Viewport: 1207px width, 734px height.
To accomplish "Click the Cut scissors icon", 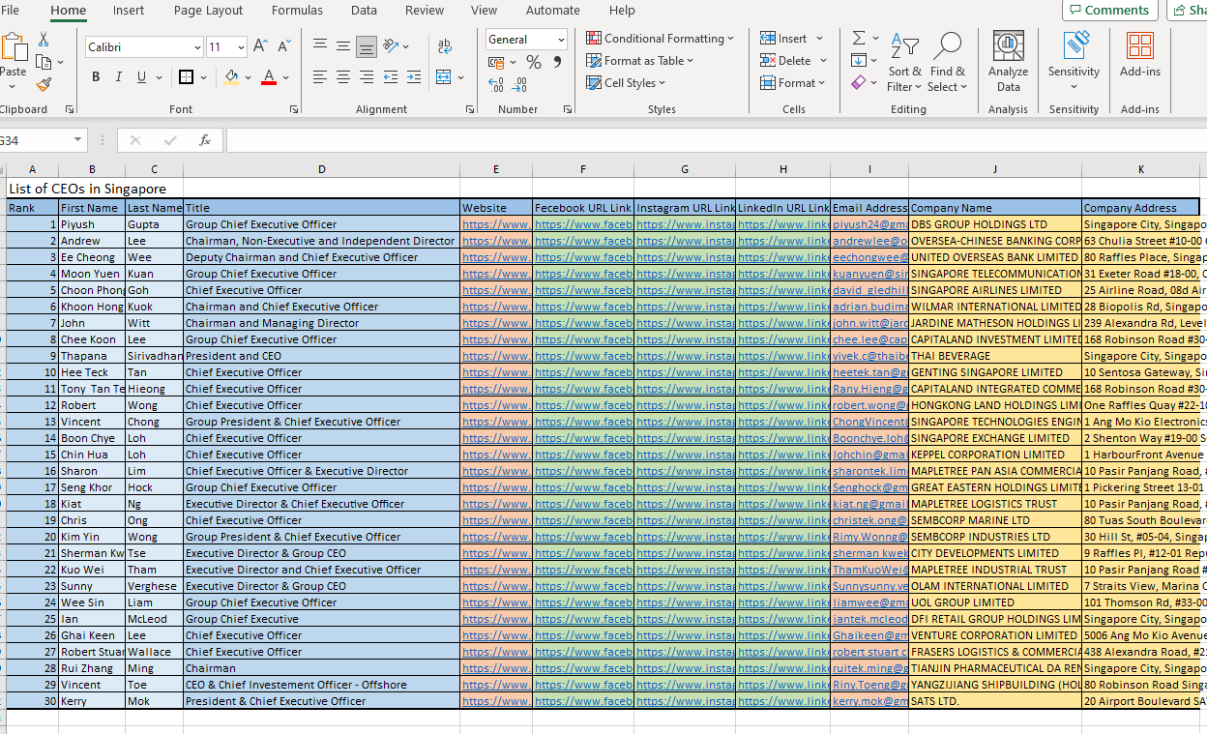I will (44, 40).
